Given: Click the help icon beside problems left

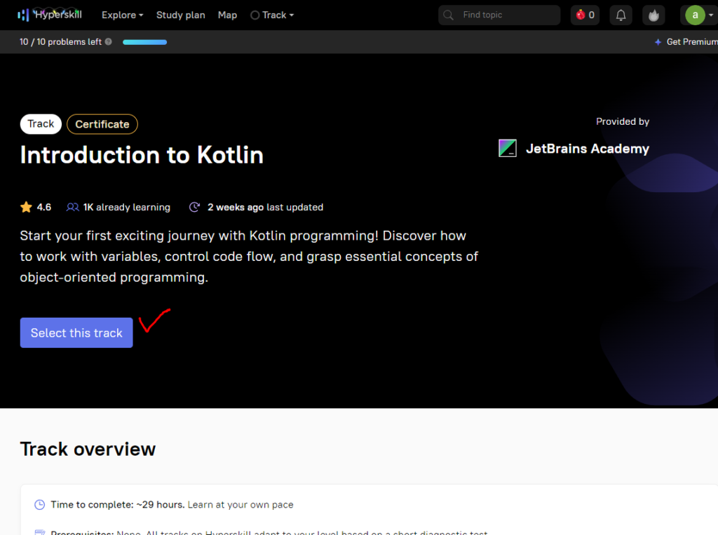Looking at the screenshot, I should tap(109, 41).
